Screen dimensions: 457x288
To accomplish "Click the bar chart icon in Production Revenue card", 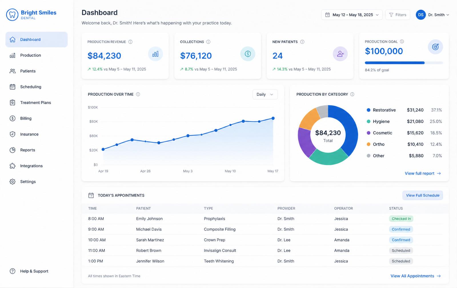I will tap(155, 54).
